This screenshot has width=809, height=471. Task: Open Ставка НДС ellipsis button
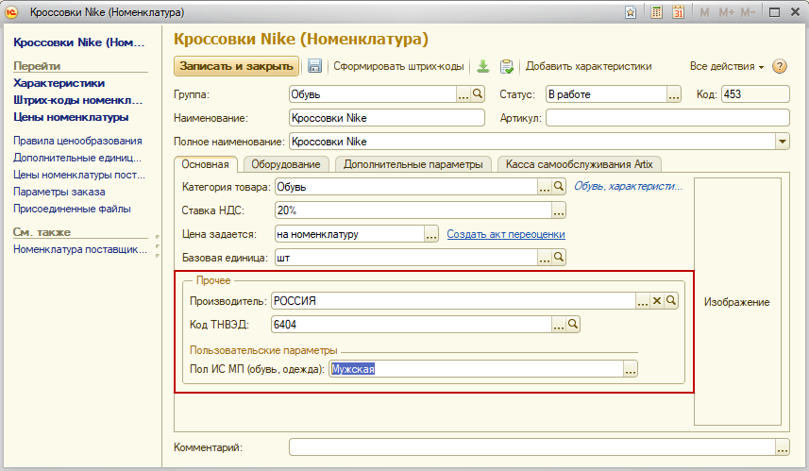pyautogui.click(x=559, y=210)
